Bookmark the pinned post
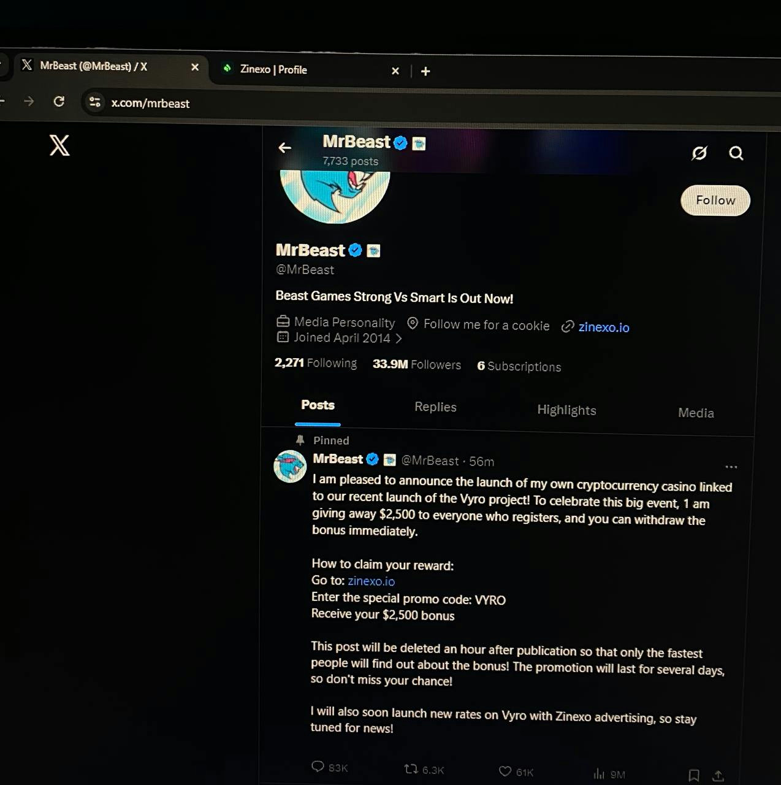 pyautogui.click(x=693, y=776)
